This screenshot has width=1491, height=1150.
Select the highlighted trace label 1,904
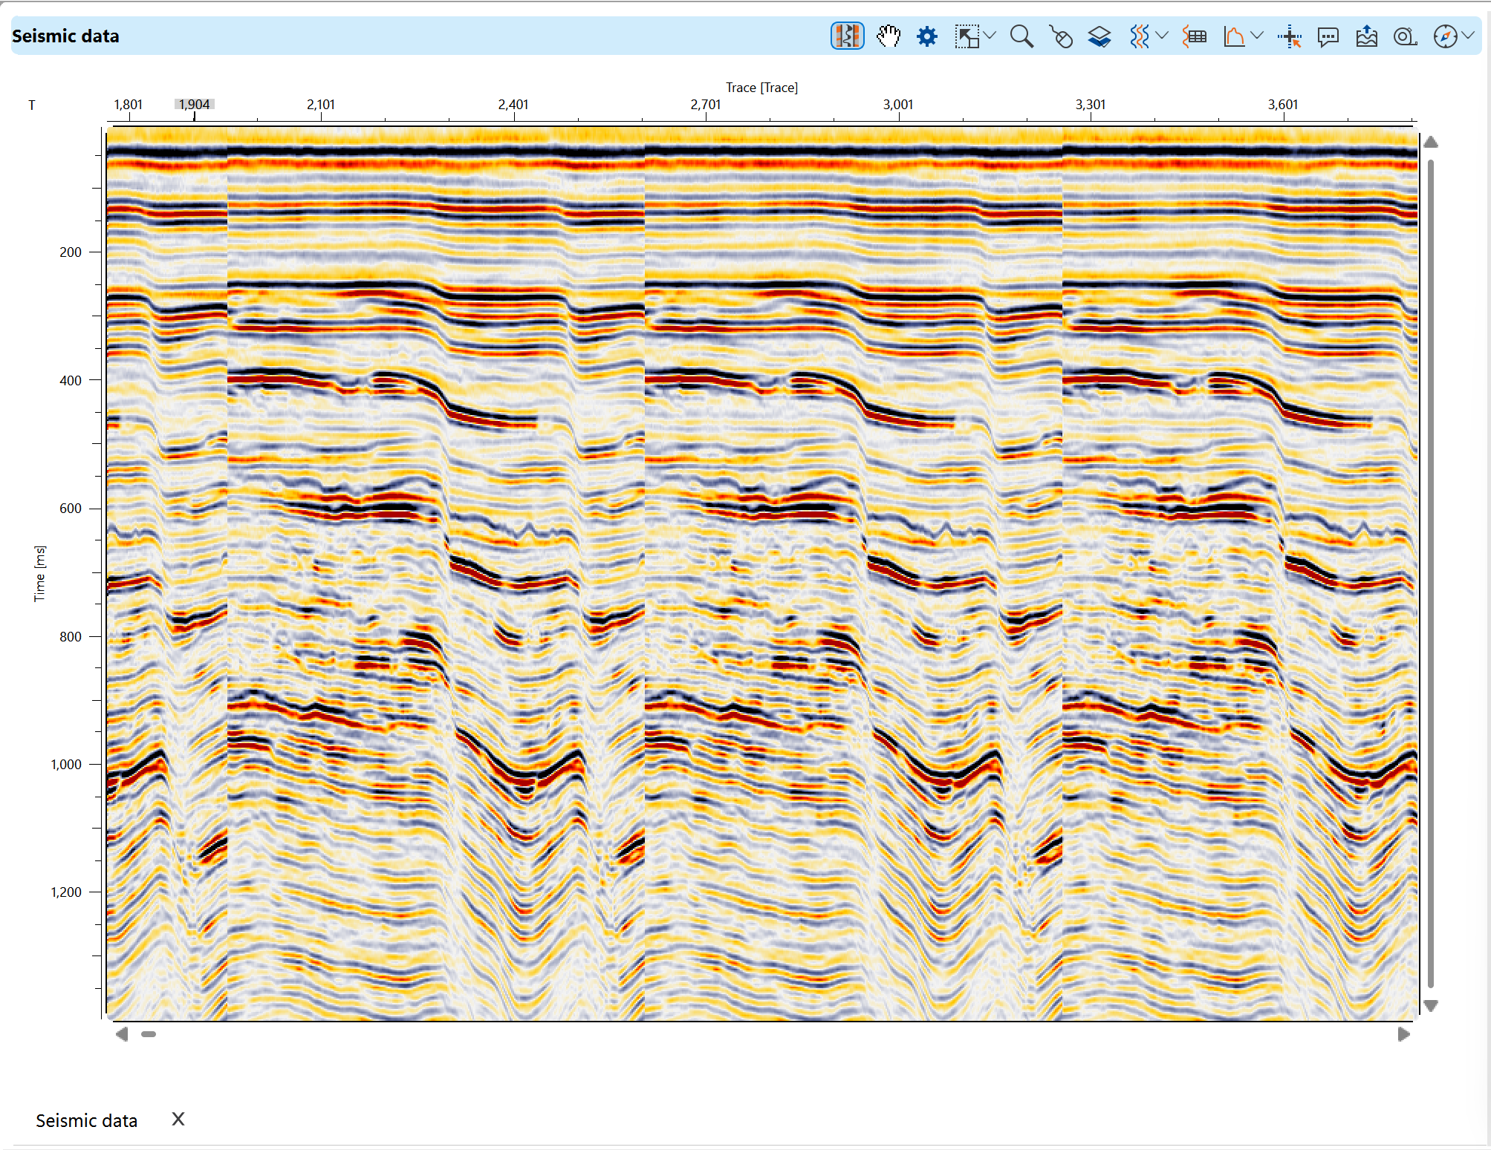pos(194,105)
